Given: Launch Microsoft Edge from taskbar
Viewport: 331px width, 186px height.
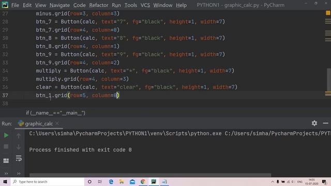Looking at the screenshot, I should click(x=111, y=181).
